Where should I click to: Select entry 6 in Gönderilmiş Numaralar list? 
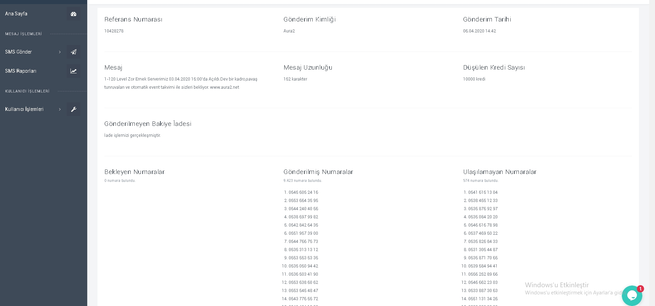pyautogui.click(x=303, y=233)
